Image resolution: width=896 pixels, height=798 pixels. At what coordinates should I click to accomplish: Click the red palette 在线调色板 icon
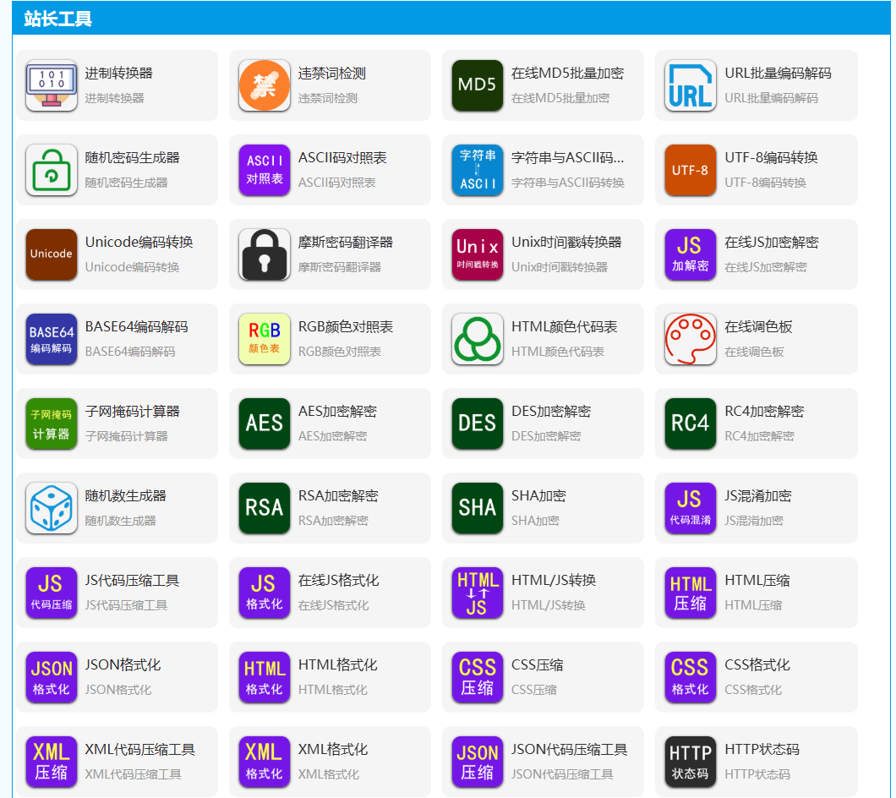point(691,339)
